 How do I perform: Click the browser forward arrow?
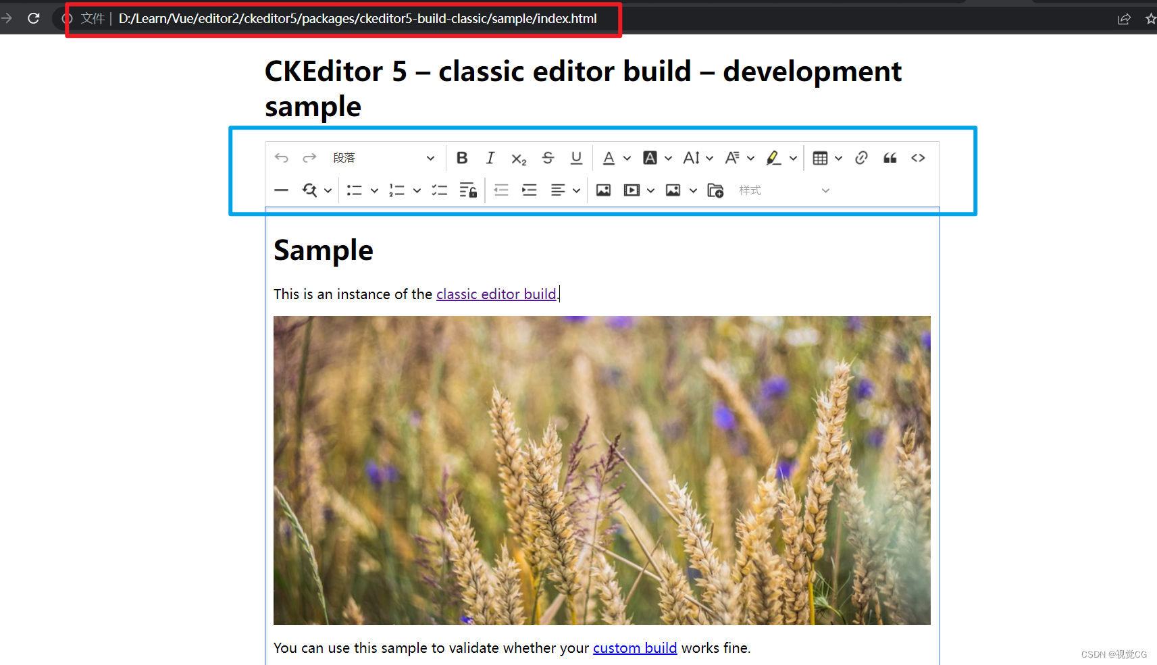7,18
